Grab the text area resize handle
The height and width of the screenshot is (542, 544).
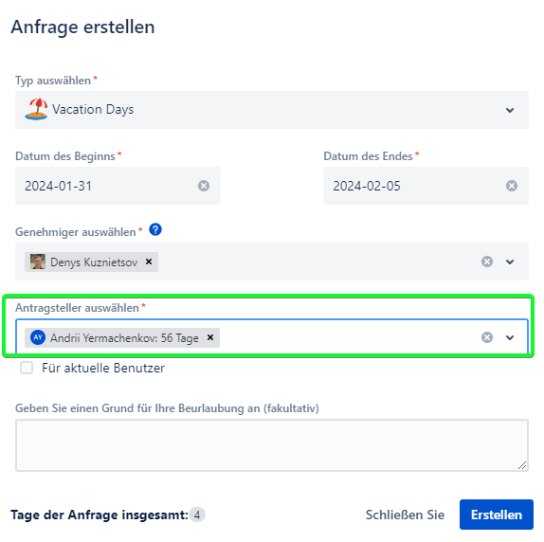point(522,465)
